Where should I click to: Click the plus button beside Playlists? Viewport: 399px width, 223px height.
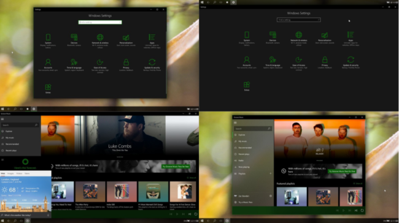pyautogui.click(x=271, y=173)
